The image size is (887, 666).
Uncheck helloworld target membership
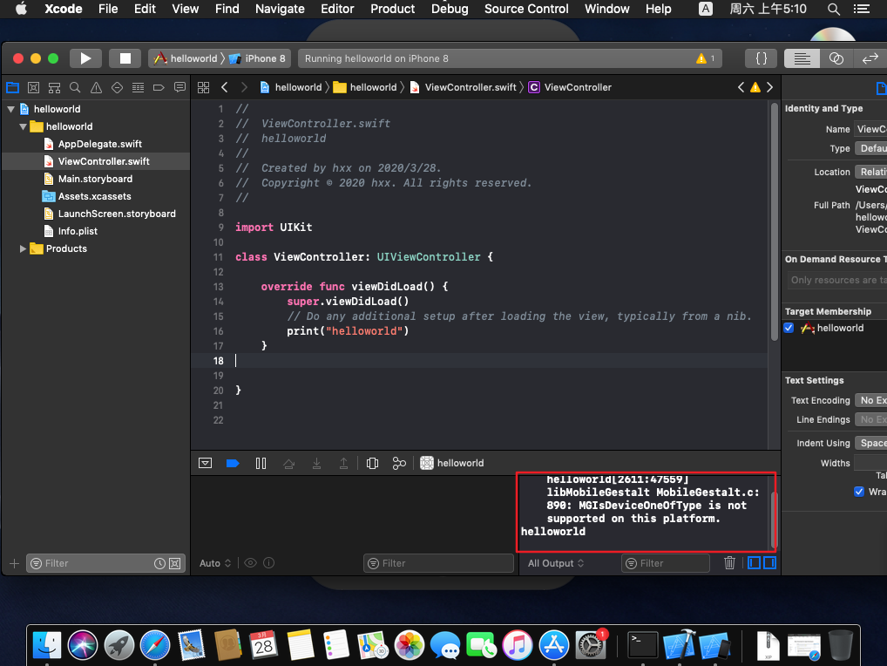[789, 328]
